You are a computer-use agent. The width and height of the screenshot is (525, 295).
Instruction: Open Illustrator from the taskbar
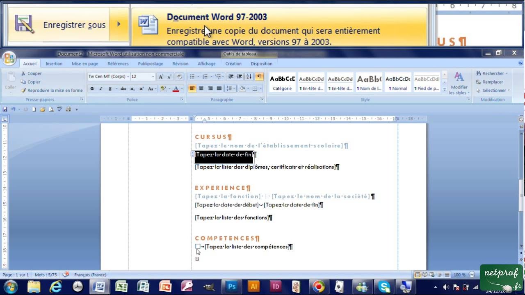pos(253,286)
